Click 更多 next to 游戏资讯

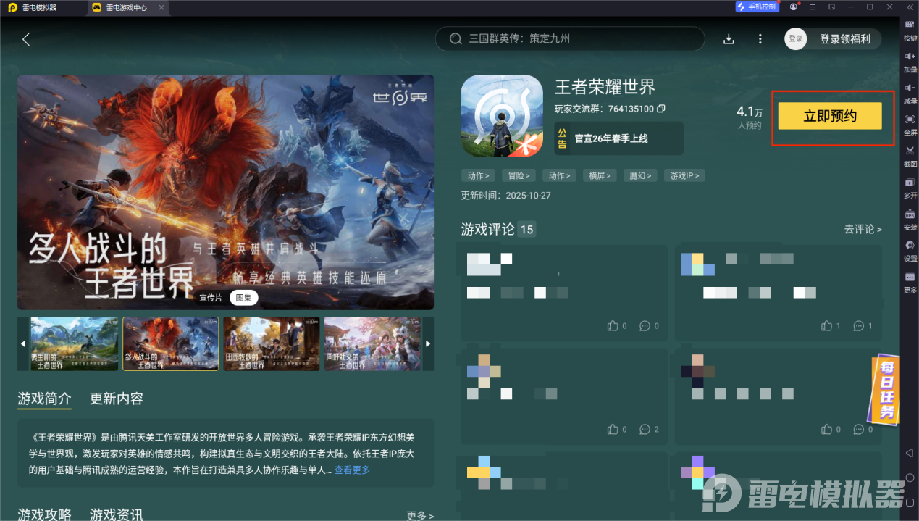coord(420,515)
